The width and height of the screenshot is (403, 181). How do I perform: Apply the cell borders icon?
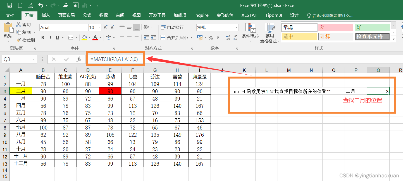[70, 38]
